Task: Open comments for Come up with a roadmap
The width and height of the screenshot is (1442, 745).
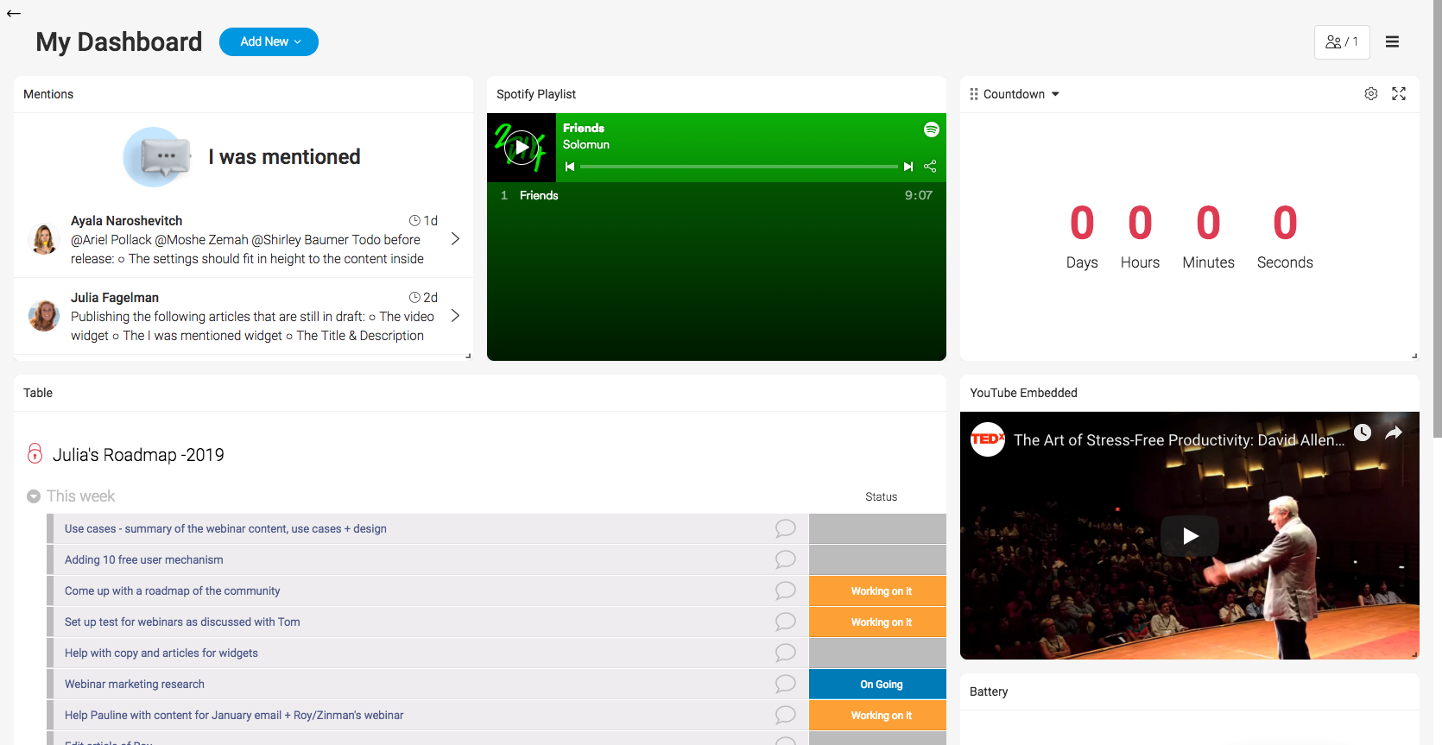Action: pos(785,590)
